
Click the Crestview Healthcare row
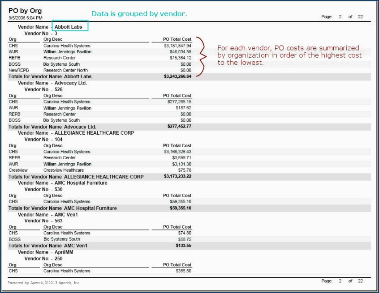coord(64,170)
